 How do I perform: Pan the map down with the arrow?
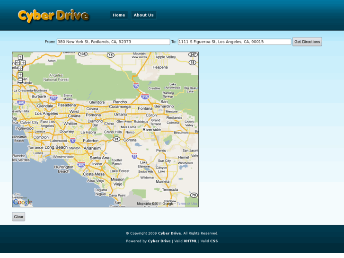pyautogui.click(x=20, y=68)
